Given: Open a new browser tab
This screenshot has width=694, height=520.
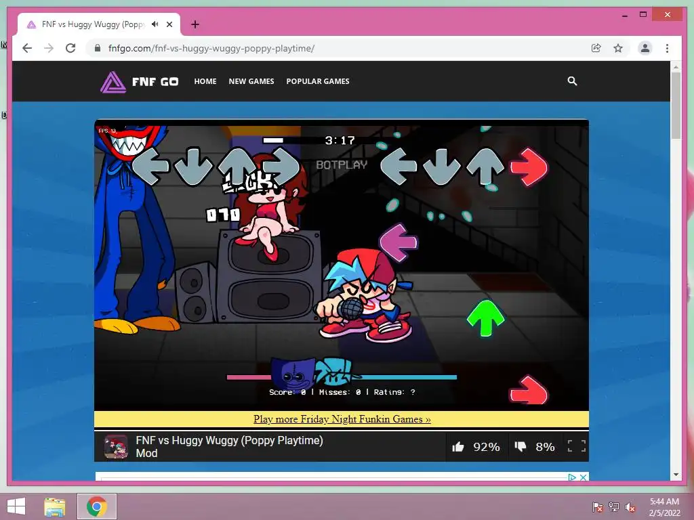Looking at the screenshot, I should tap(195, 24).
